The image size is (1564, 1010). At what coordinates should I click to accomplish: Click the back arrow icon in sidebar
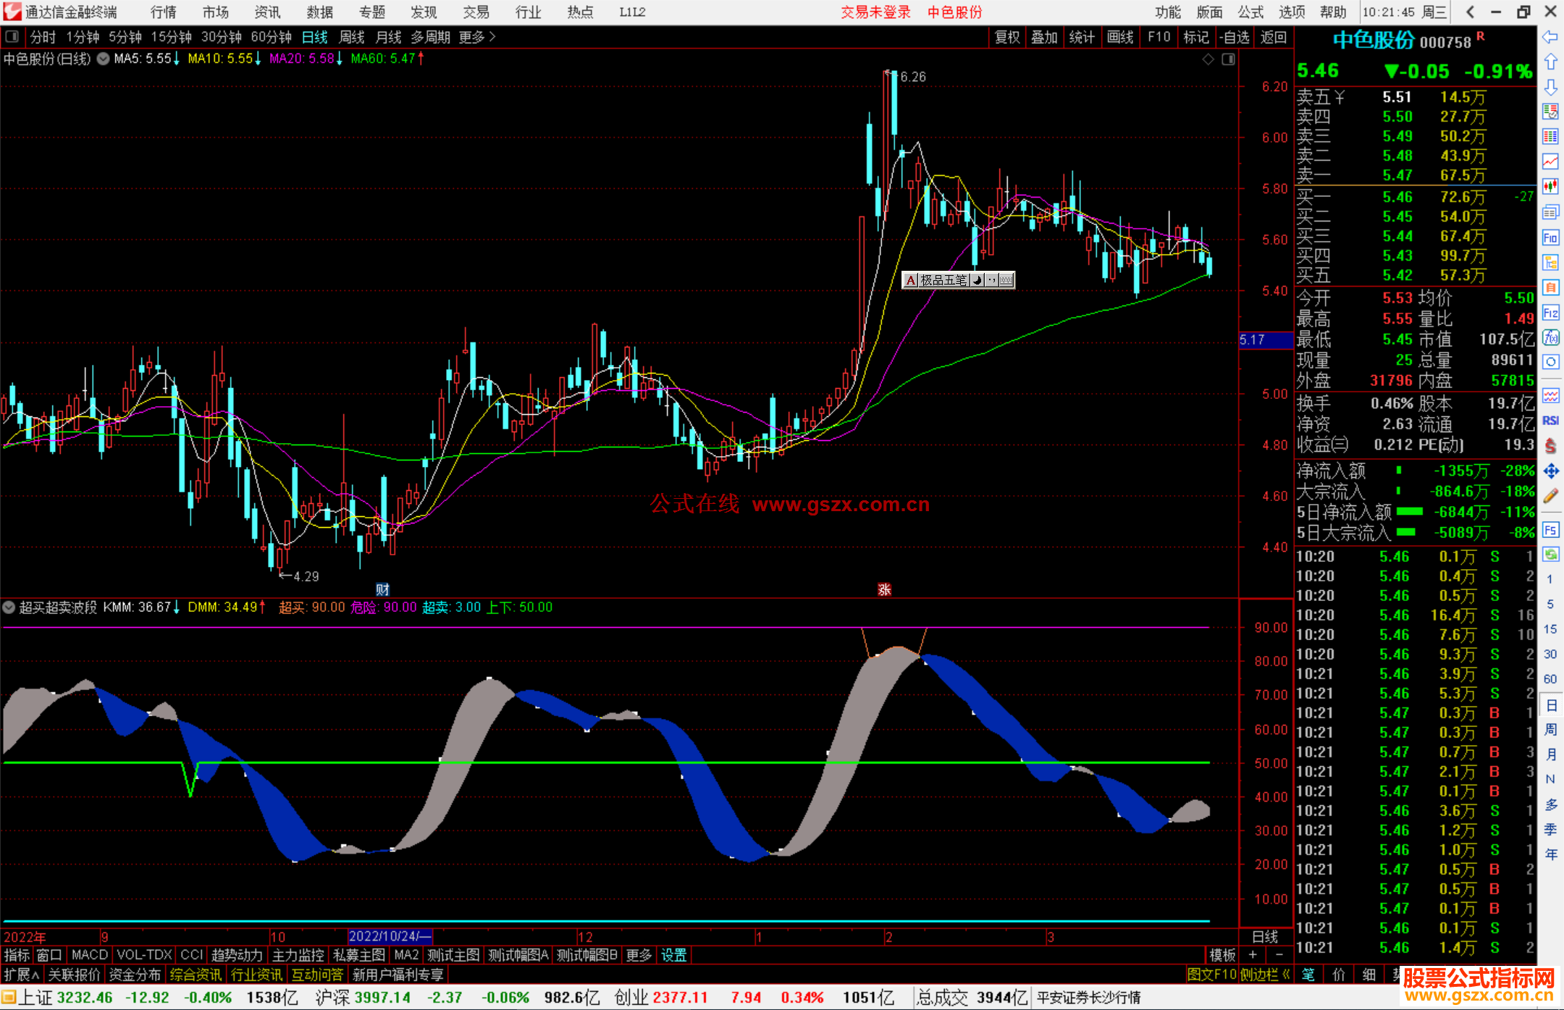click(x=1550, y=37)
